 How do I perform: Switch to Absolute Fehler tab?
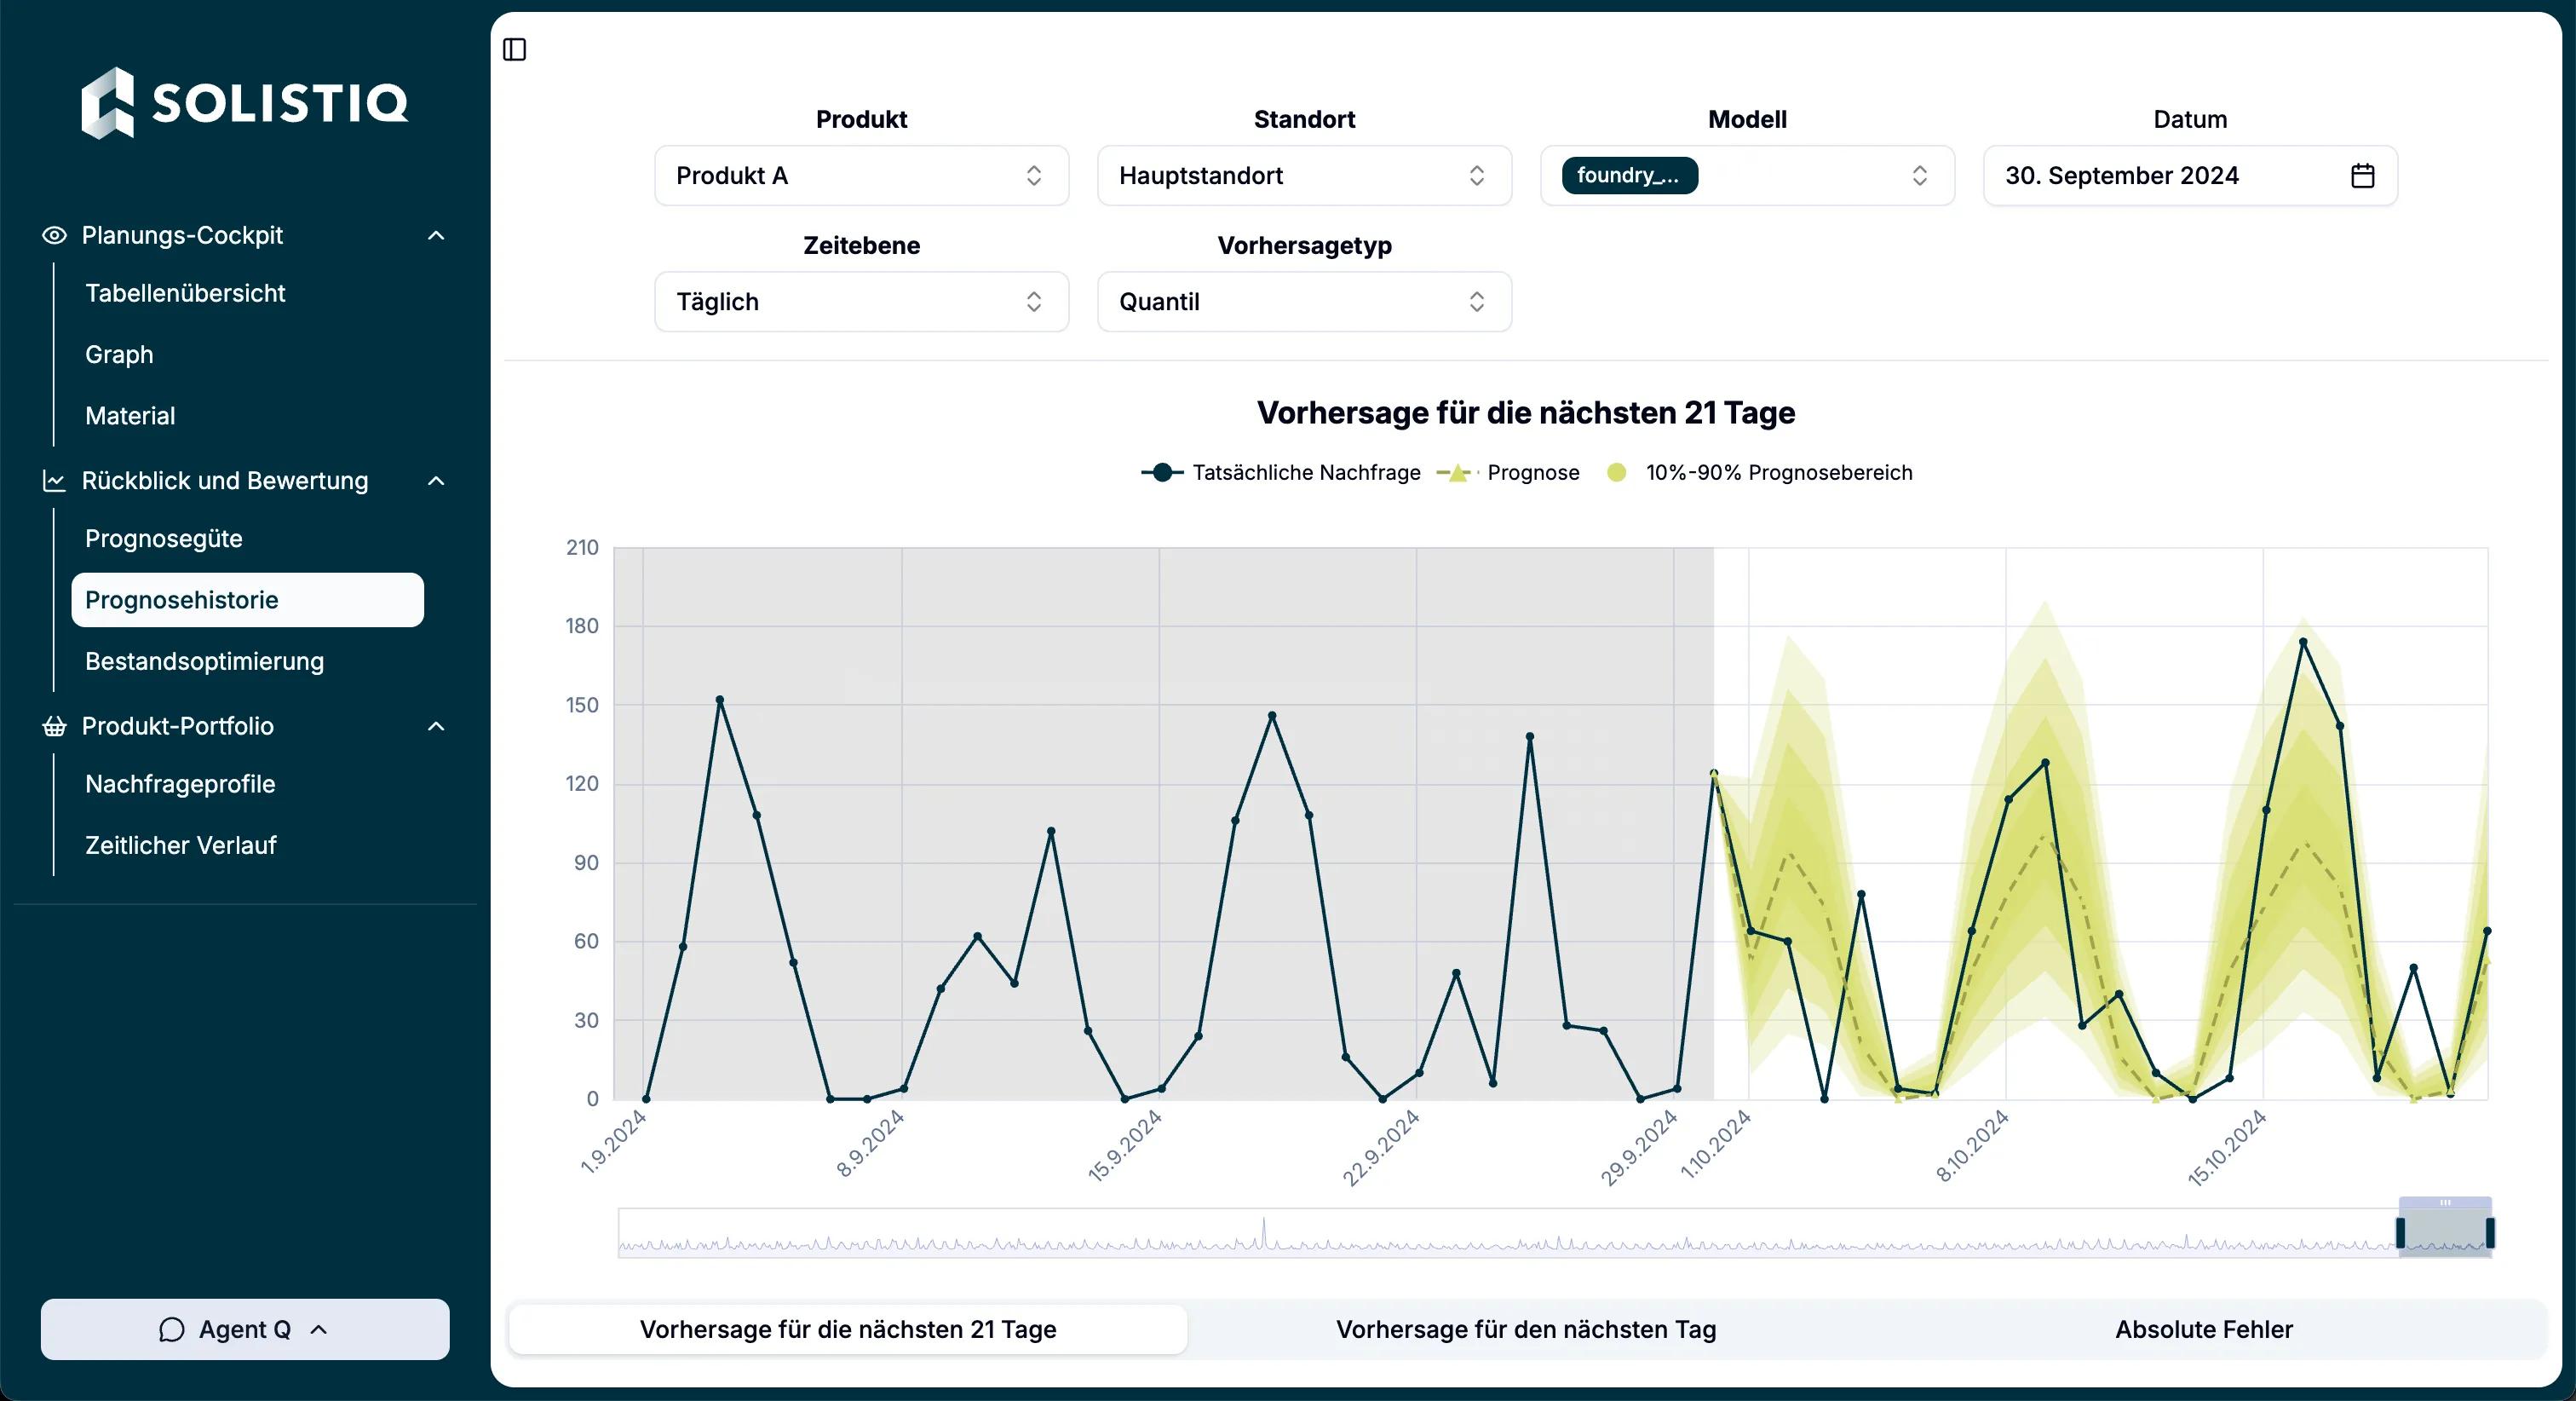click(2203, 1329)
